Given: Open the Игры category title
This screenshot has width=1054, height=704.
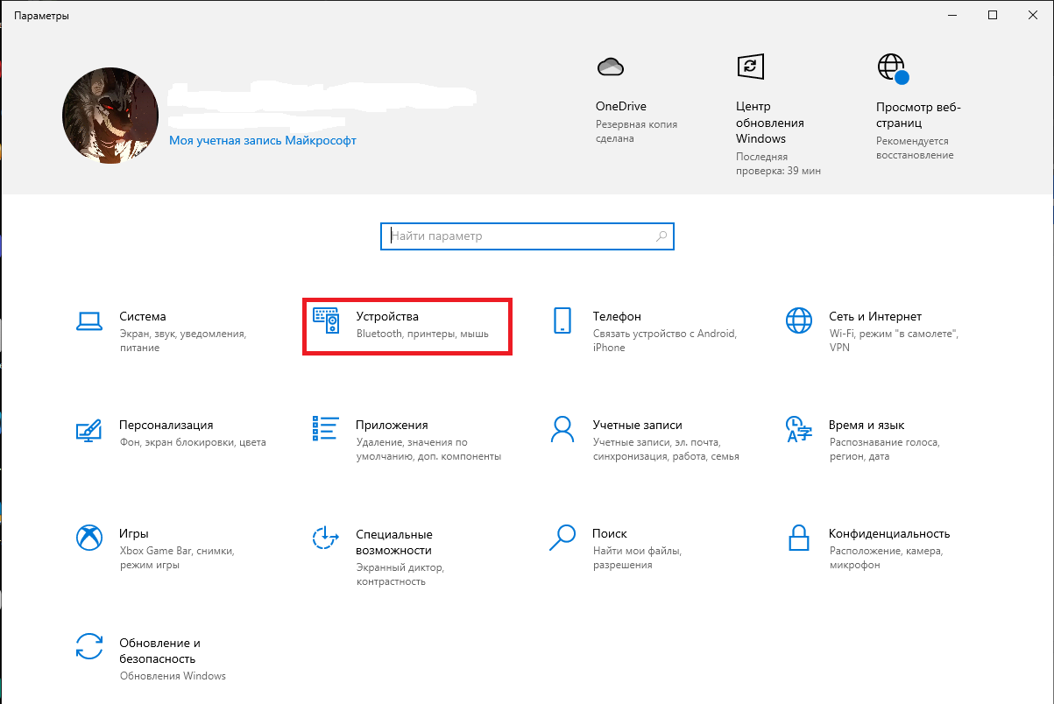Looking at the screenshot, I should point(134,533).
